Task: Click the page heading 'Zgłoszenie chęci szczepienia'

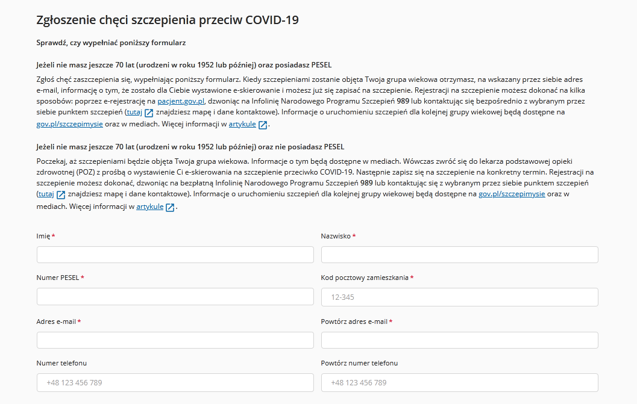Action: [116, 20]
